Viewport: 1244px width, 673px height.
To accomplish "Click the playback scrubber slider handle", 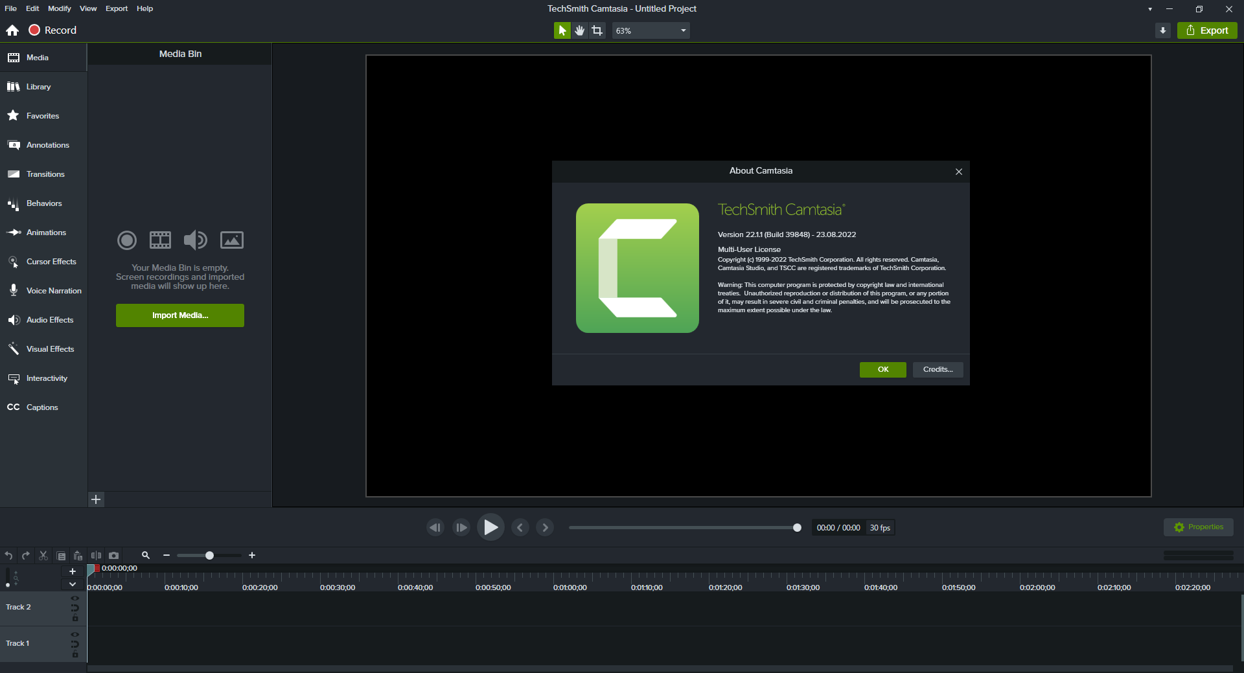I will point(797,528).
